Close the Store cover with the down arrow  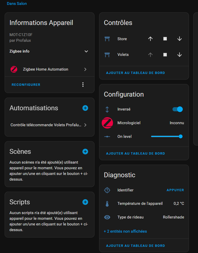click(179, 39)
